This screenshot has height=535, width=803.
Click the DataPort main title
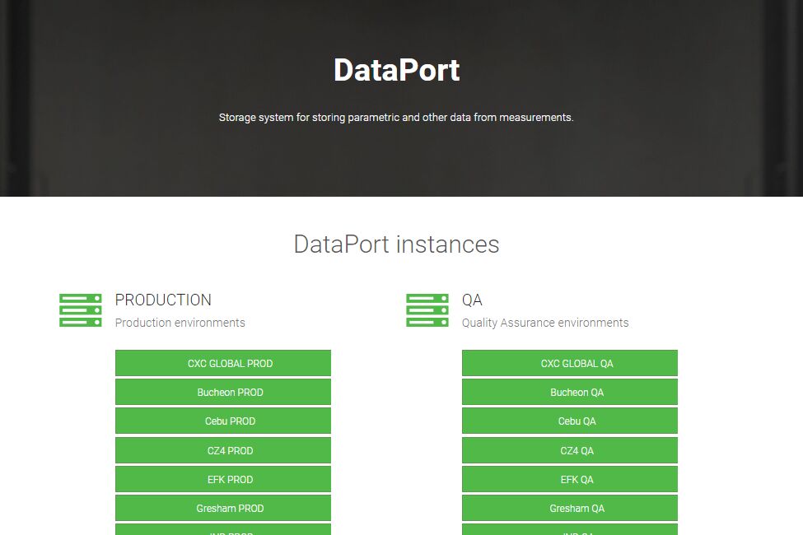396,70
